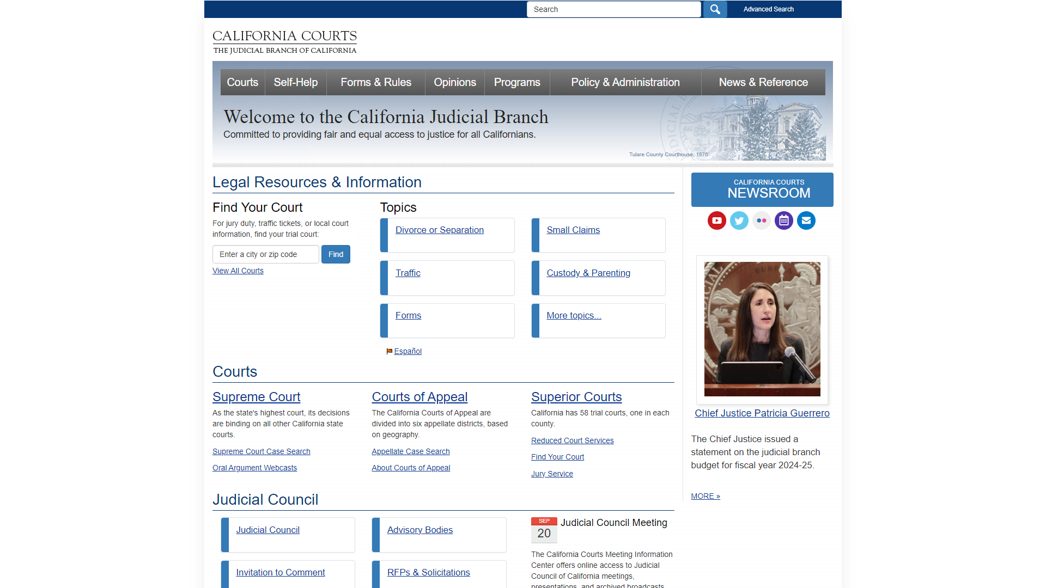Open RFPs & Solicitations
This screenshot has width=1046, height=588.
428,572
